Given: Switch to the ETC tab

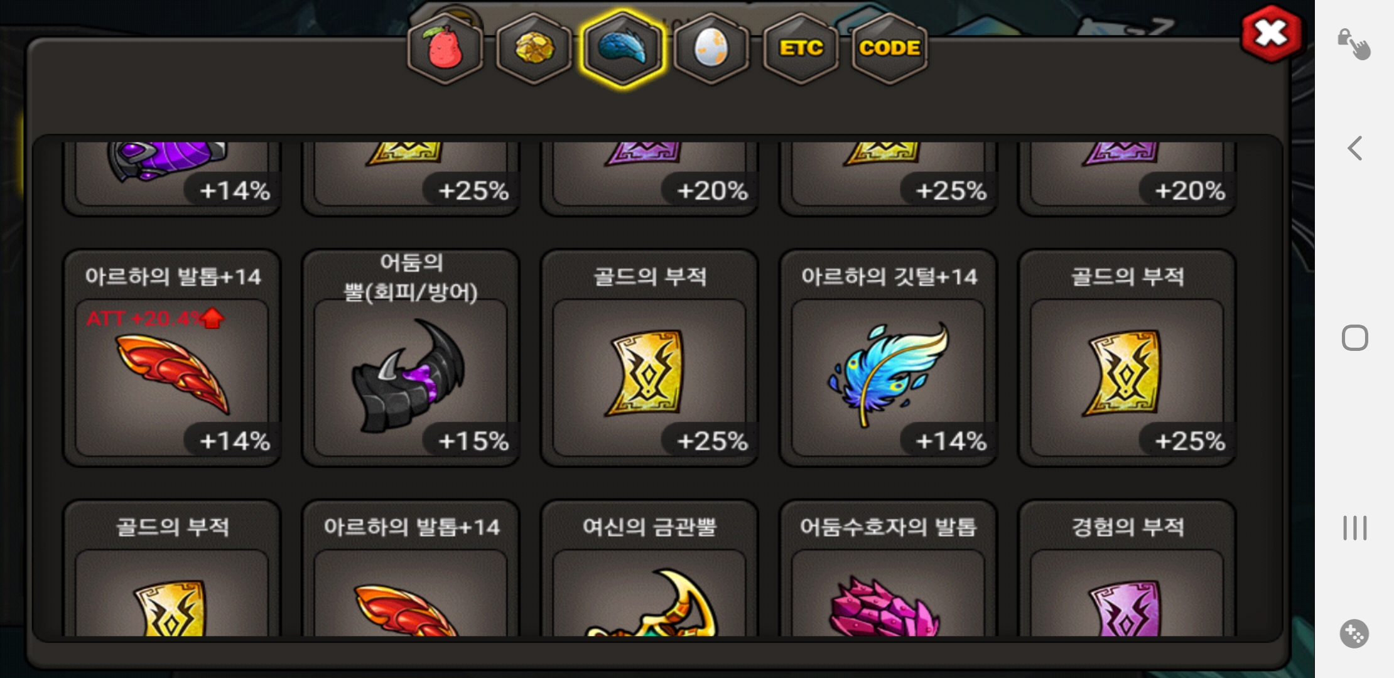Looking at the screenshot, I should point(801,48).
